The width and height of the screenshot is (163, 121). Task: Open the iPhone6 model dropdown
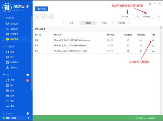[151, 17]
